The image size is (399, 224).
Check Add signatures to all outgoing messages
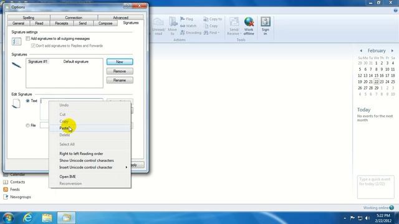click(27, 39)
